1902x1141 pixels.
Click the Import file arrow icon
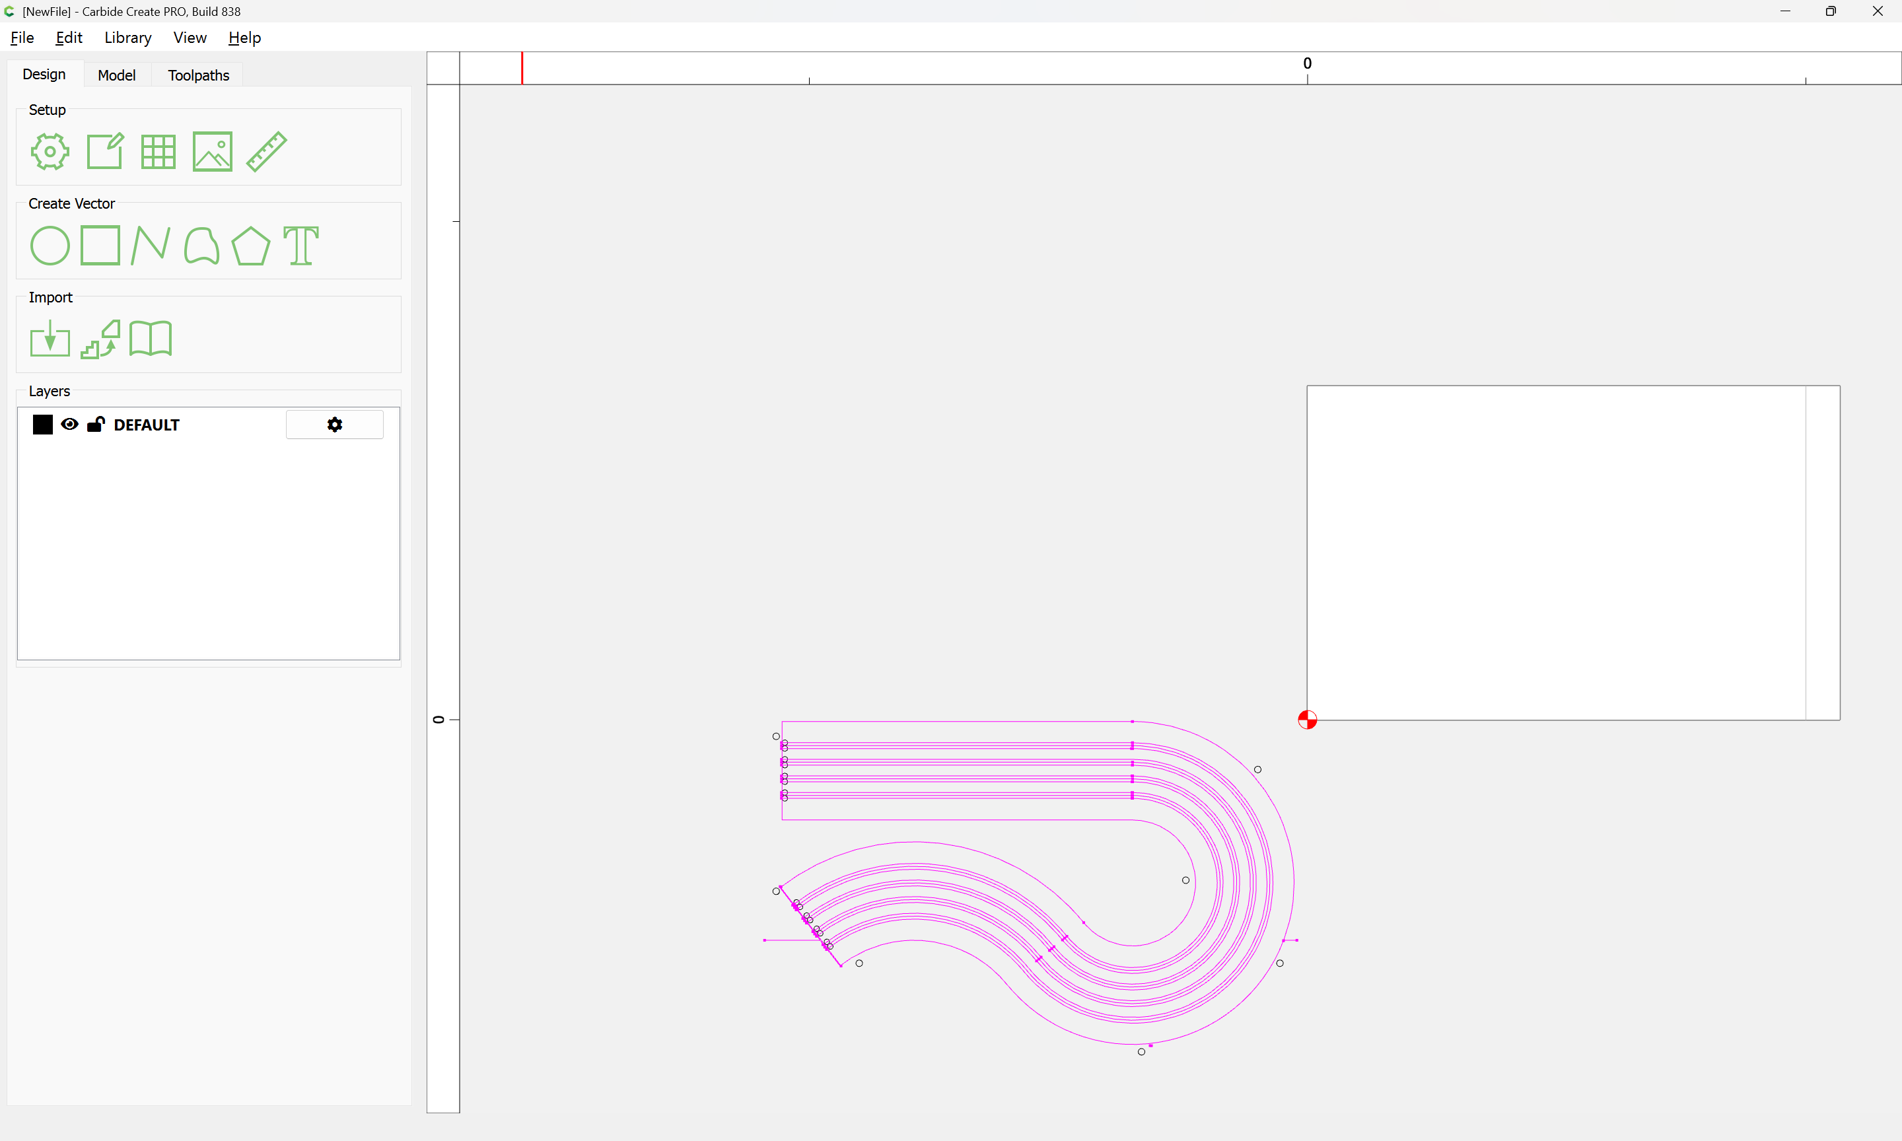pos(50,339)
